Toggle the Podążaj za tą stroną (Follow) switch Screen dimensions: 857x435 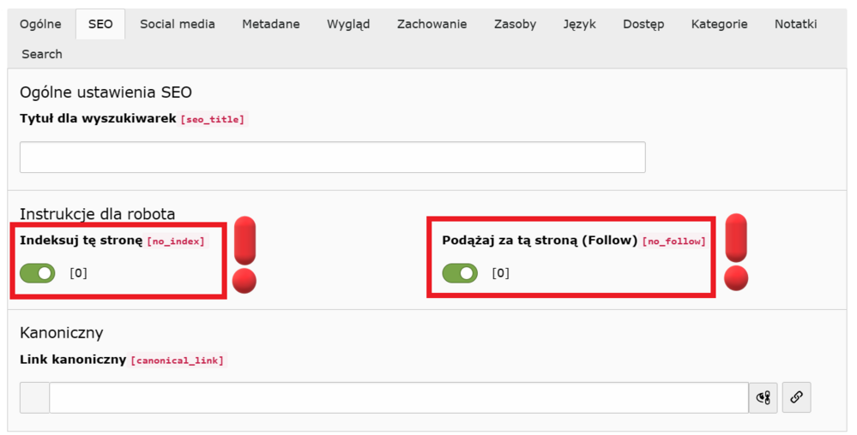[460, 273]
